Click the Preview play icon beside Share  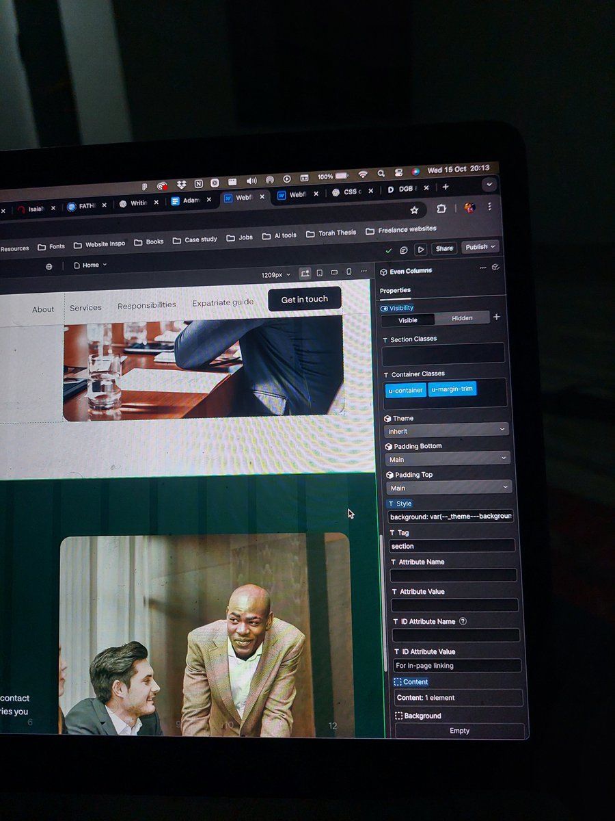coord(421,249)
